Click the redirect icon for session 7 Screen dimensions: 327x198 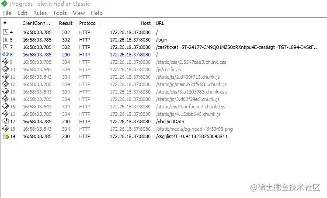6,47
